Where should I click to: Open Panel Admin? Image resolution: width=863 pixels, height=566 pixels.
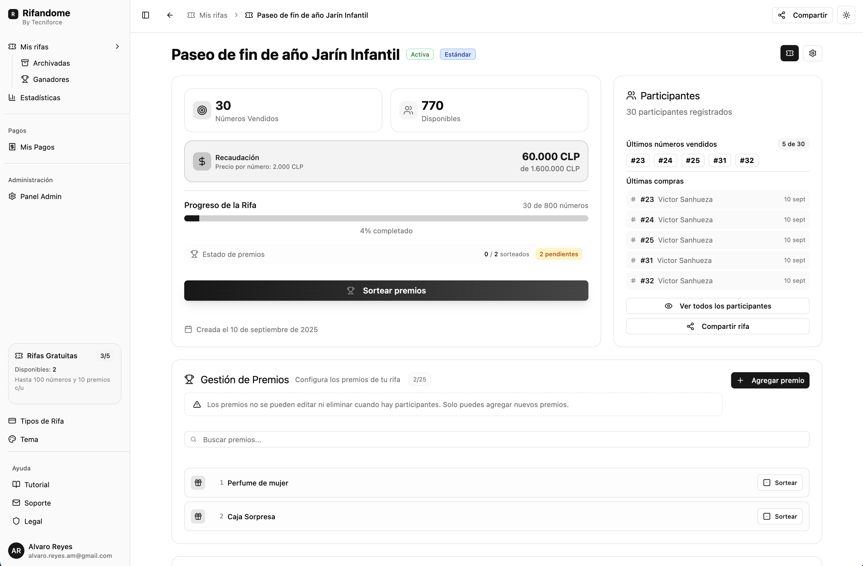(x=41, y=196)
